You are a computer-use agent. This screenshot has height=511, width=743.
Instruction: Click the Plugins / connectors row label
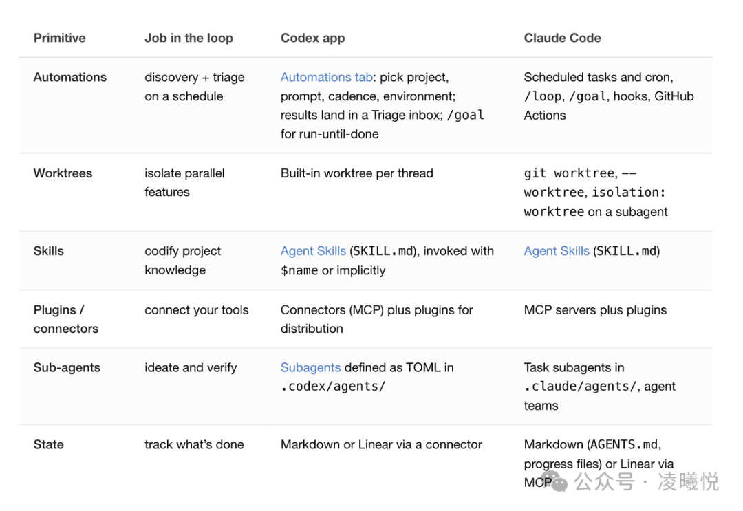point(66,319)
